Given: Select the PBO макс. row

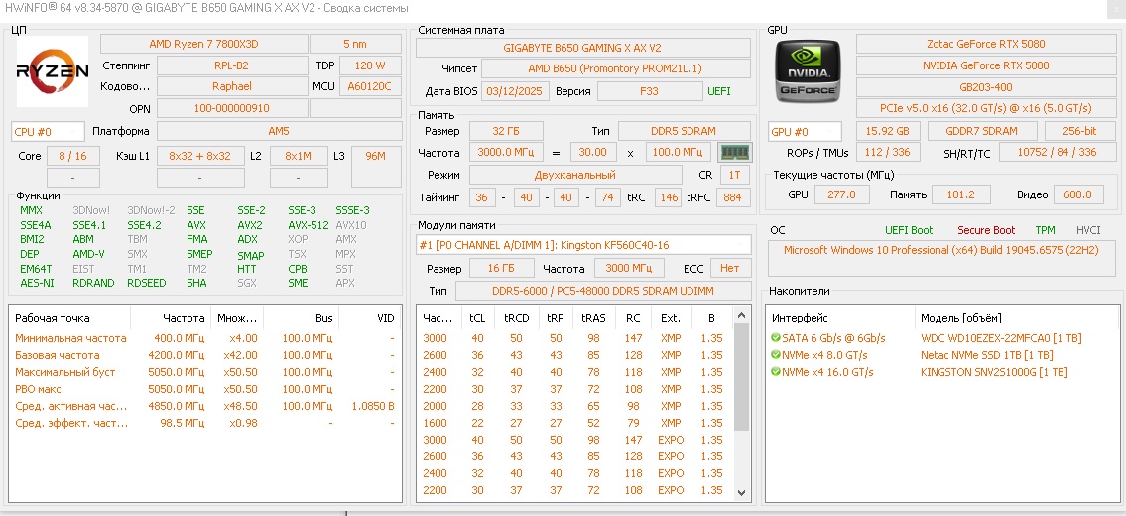Looking at the screenshot, I should point(205,389).
